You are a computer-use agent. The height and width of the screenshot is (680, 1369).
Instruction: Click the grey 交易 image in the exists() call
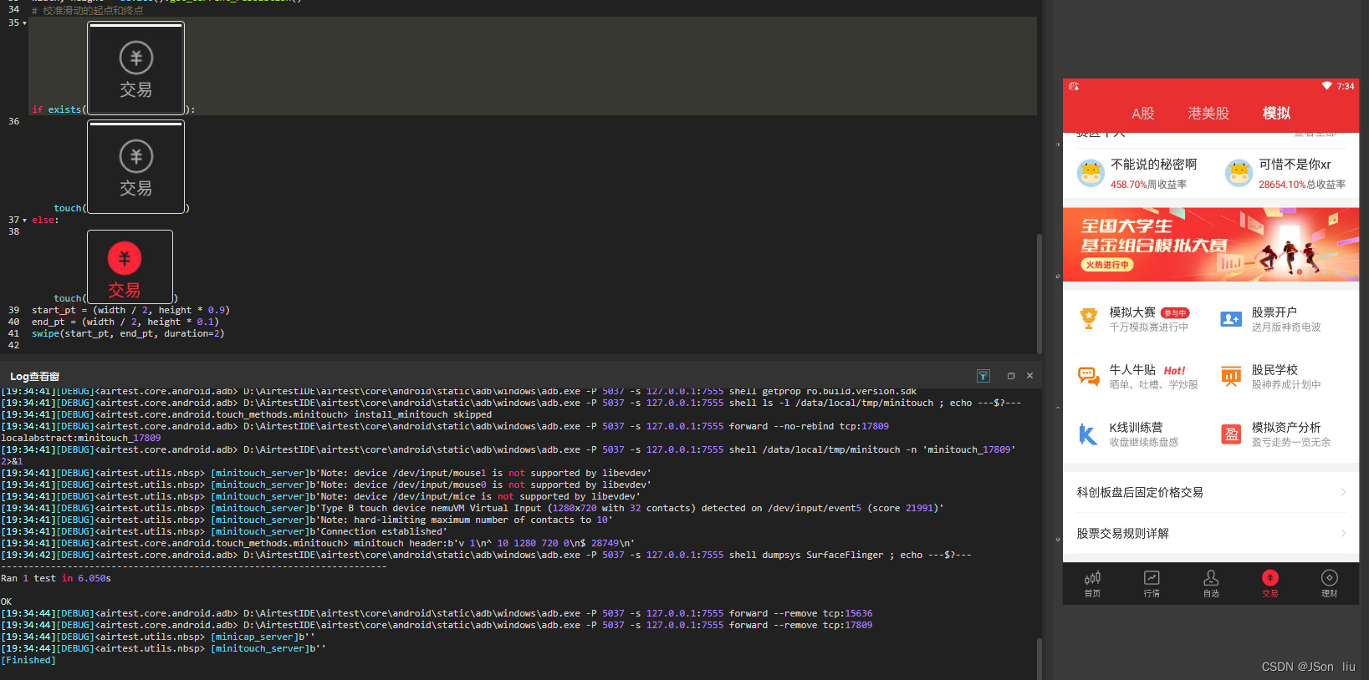pos(135,68)
